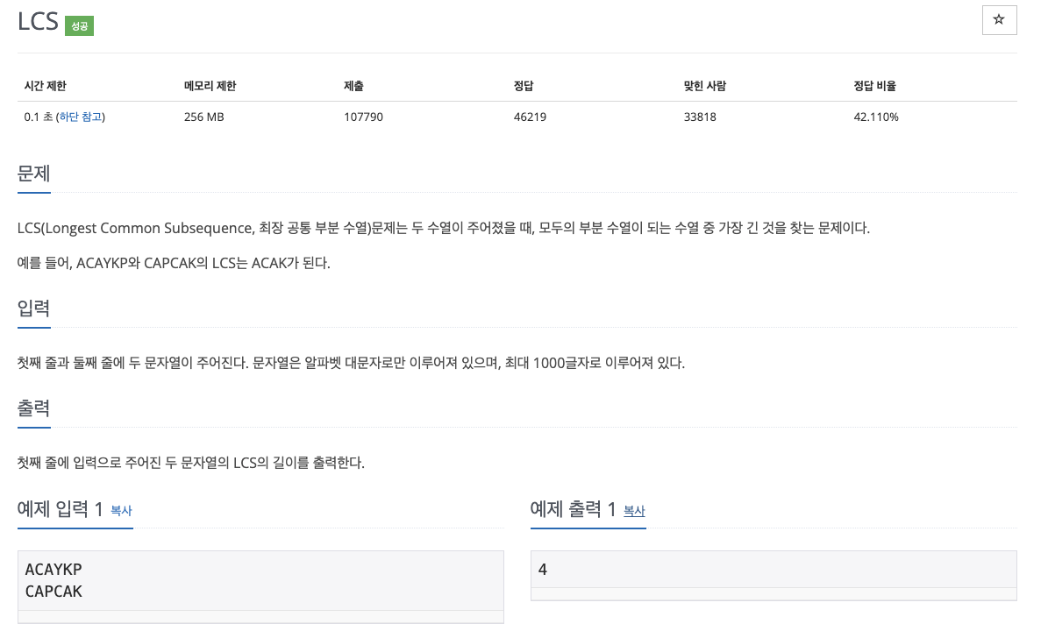Select the 출력 section heading
The height and width of the screenshot is (631, 1048).
coord(33,408)
